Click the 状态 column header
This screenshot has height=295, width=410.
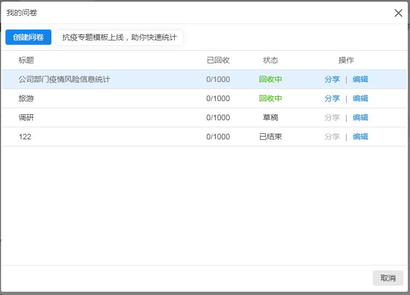(271, 60)
